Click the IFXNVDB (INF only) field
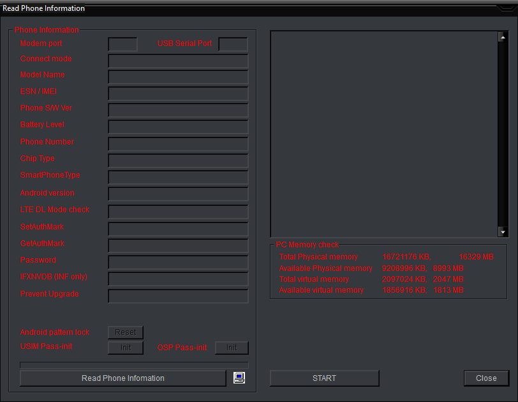518x402 pixels. [x=178, y=279]
